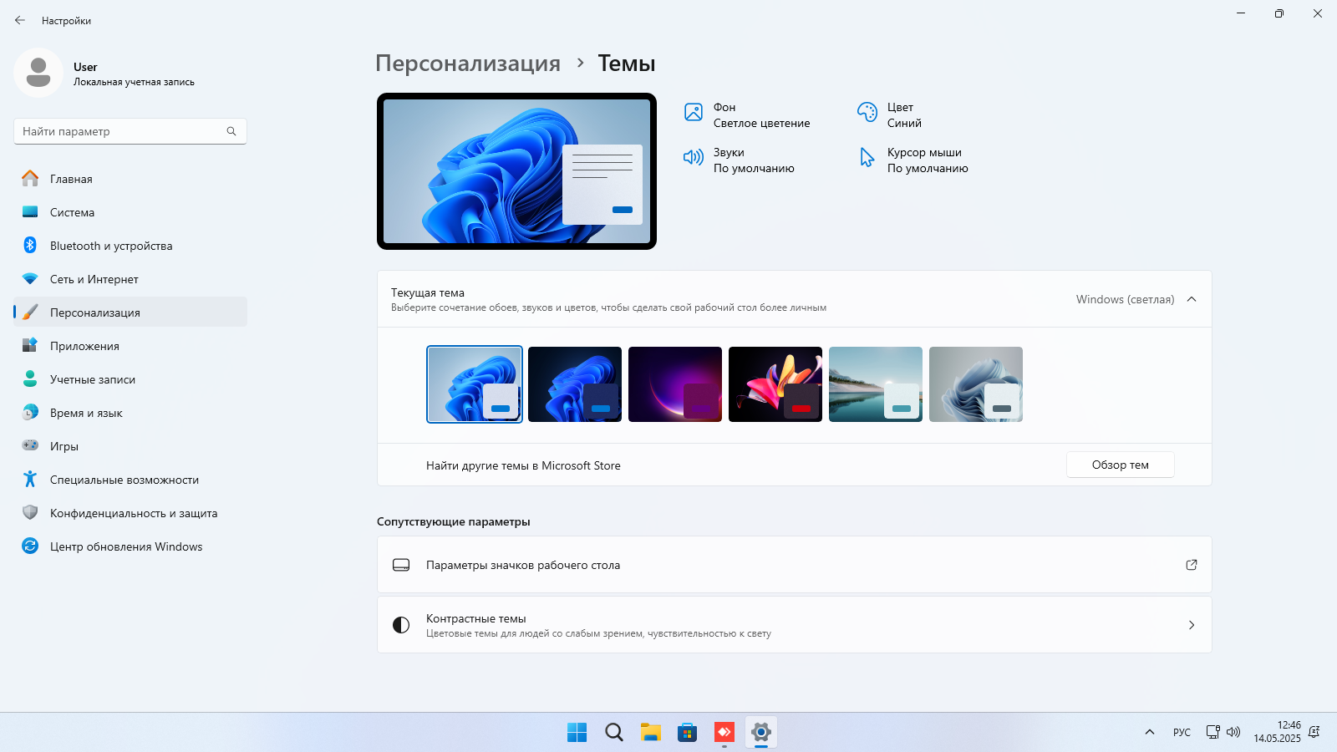Click the large theme preview image
The height and width of the screenshot is (752, 1337).
516,171
